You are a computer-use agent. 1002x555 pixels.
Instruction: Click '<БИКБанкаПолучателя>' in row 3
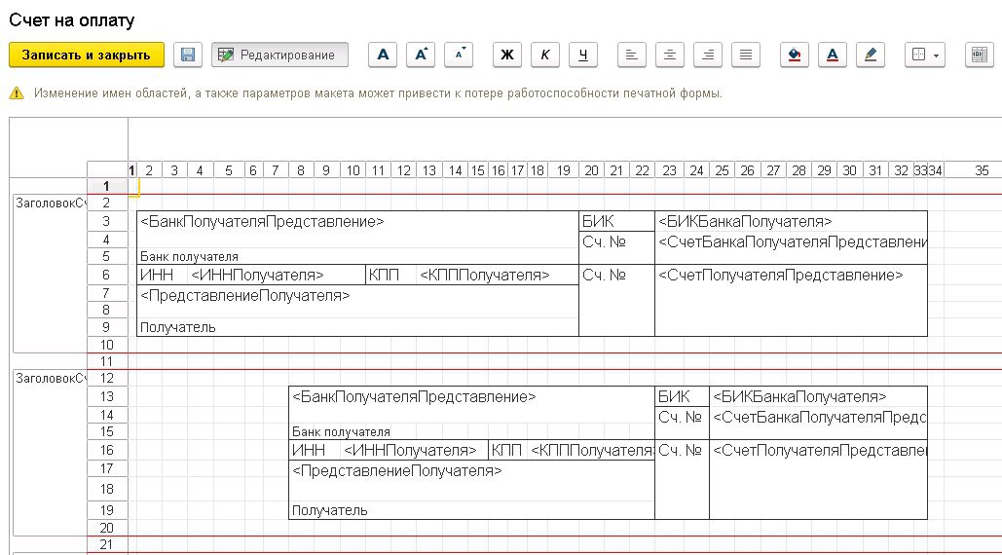(x=745, y=222)
